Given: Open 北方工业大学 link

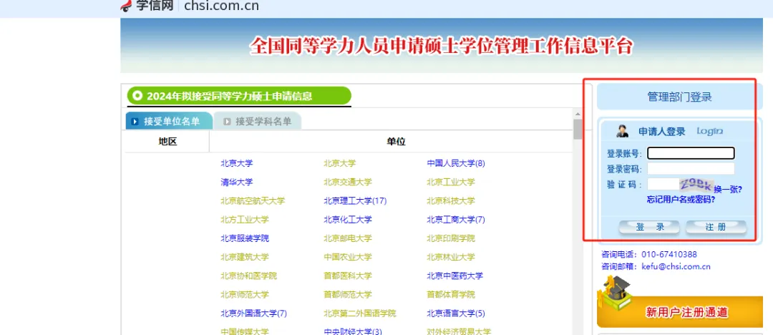Looking at the screenshot, I should coord(245,220).
